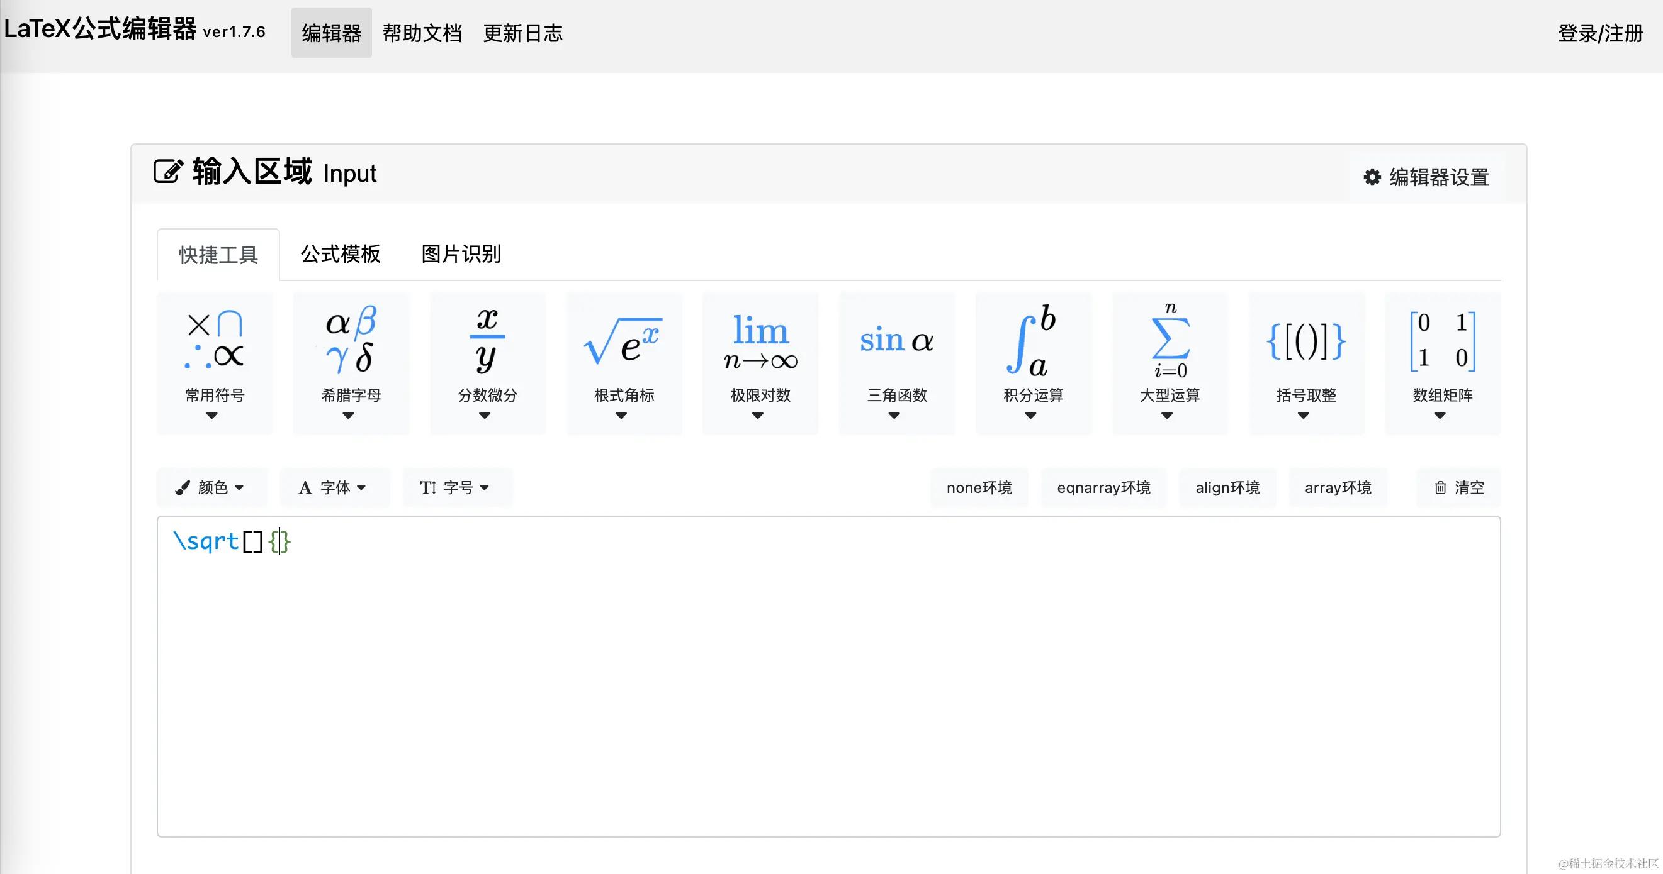The height and width of the screenshot is (874, 1663).
Task: Expand the arrow under 积分运算
Action: [x=1030, y=416]
